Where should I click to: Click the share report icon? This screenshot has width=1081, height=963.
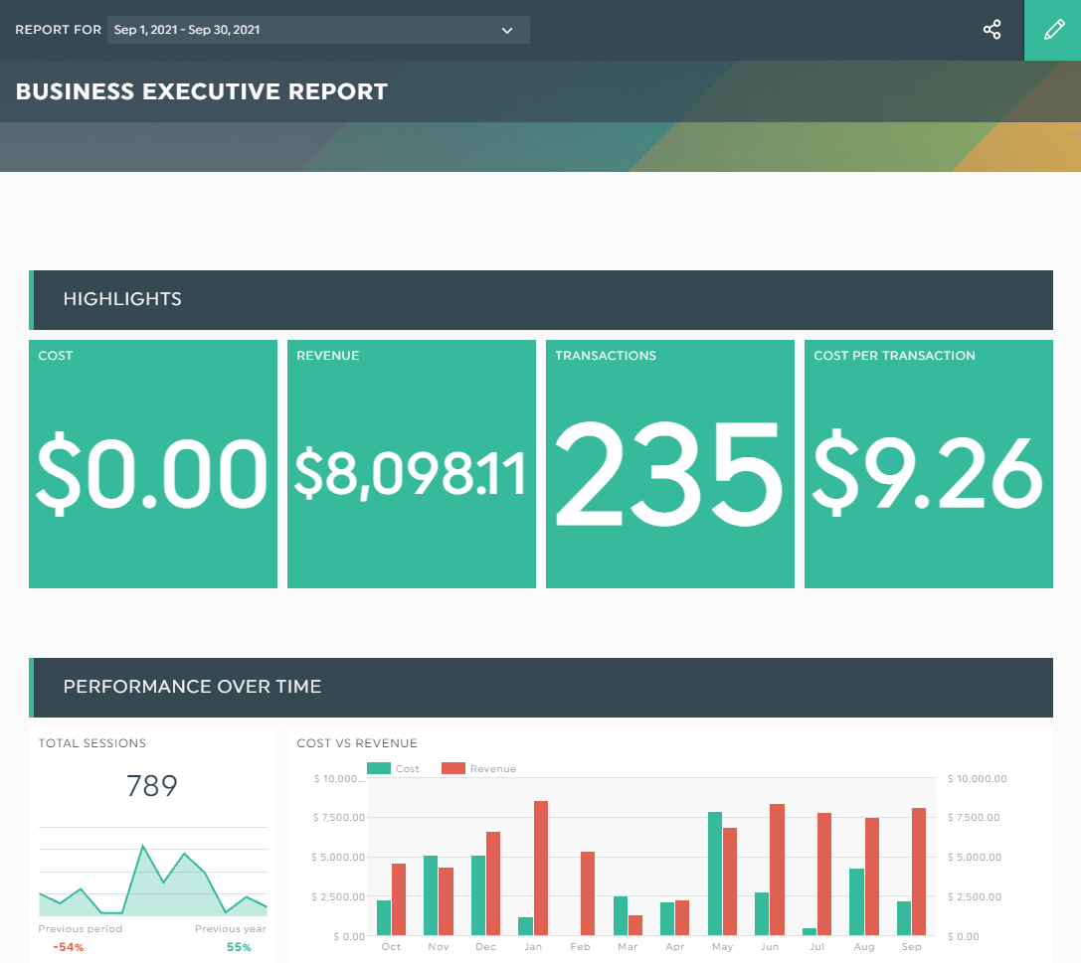[991, 30]
